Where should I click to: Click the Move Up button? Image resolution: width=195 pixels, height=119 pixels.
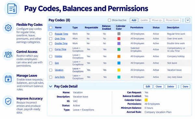coord(157,20)
